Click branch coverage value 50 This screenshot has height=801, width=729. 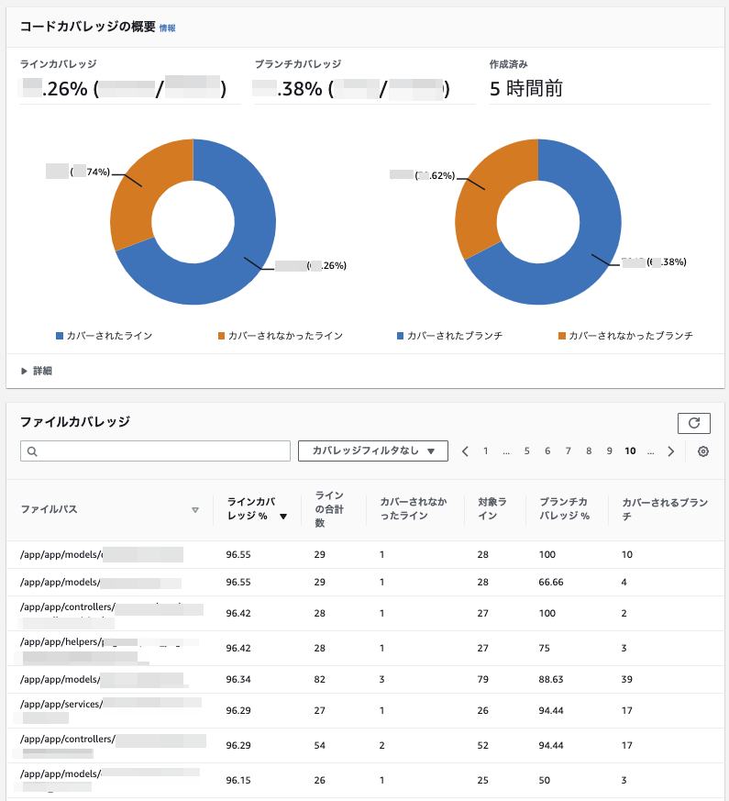[544, 780]
